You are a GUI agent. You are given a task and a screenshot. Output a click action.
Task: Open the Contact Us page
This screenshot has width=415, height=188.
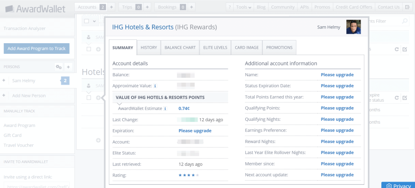[x=389, y=7]
